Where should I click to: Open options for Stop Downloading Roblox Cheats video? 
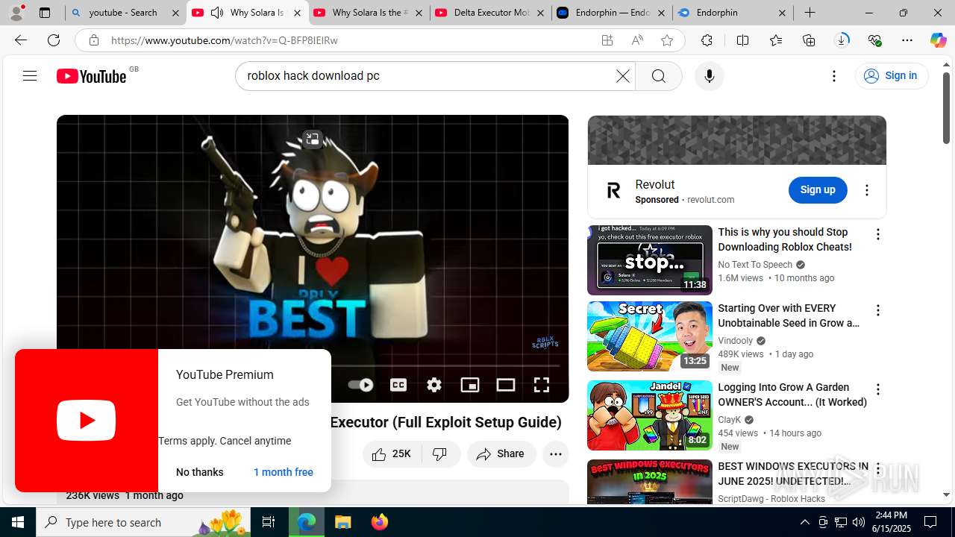[x=878, y=235]
